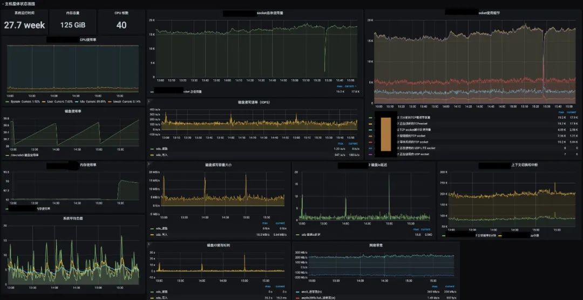Click pink swatch of UDP socket legend
Image resolution: width=583 pixels, height=300 pixels.
pos(370,154)
